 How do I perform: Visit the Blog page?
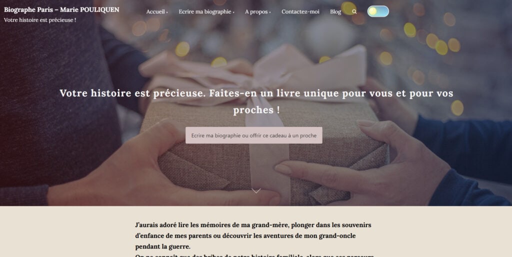pos(335,11)
